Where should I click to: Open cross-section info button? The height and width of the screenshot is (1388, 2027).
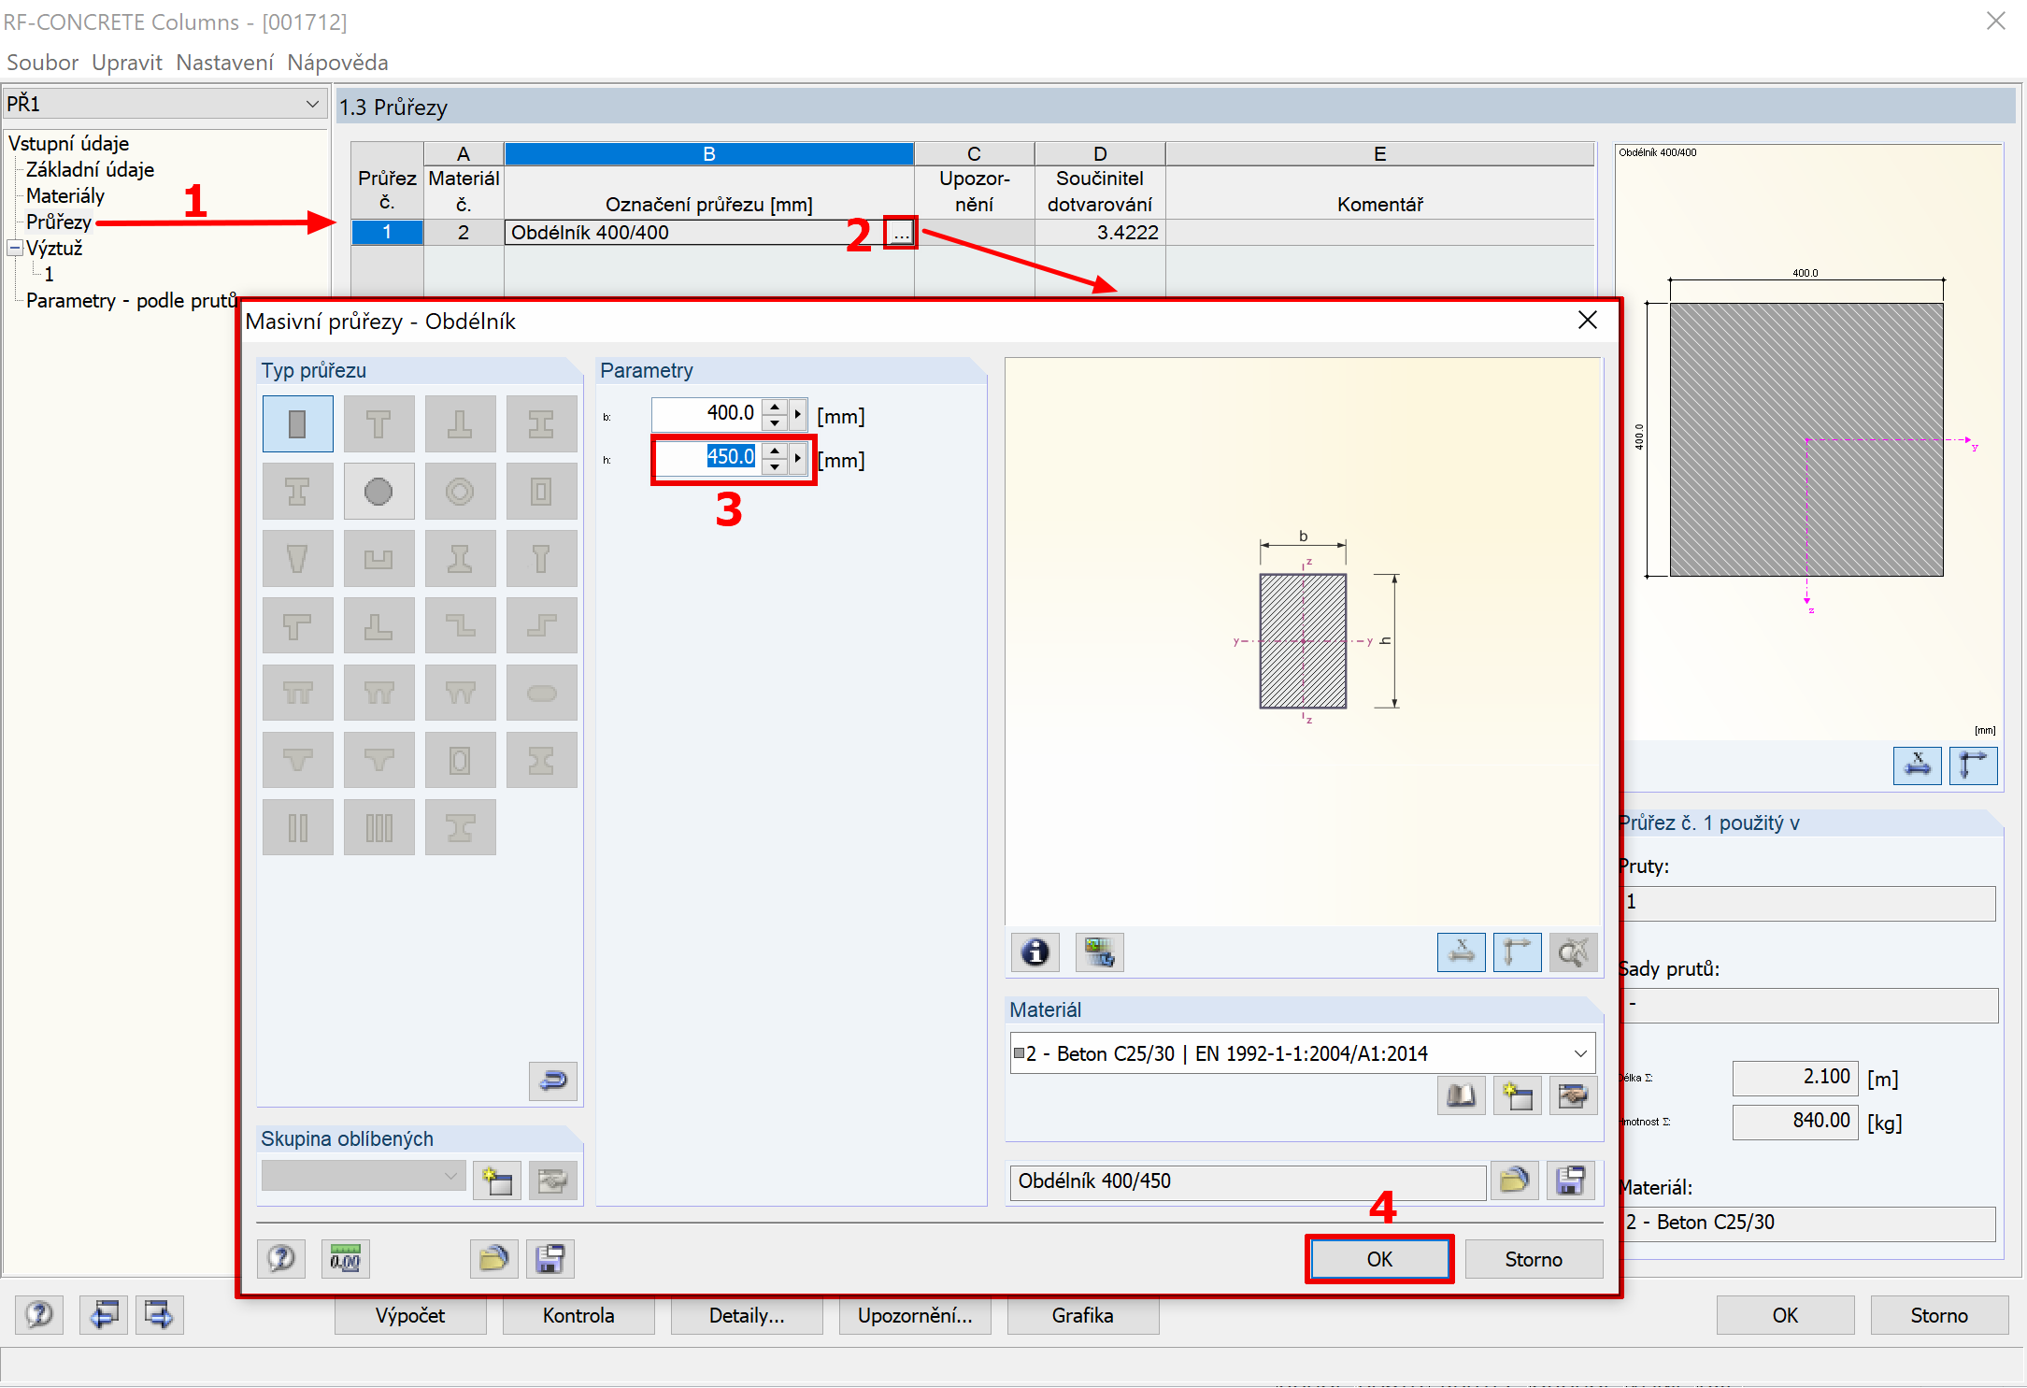tap(1035, 952)
